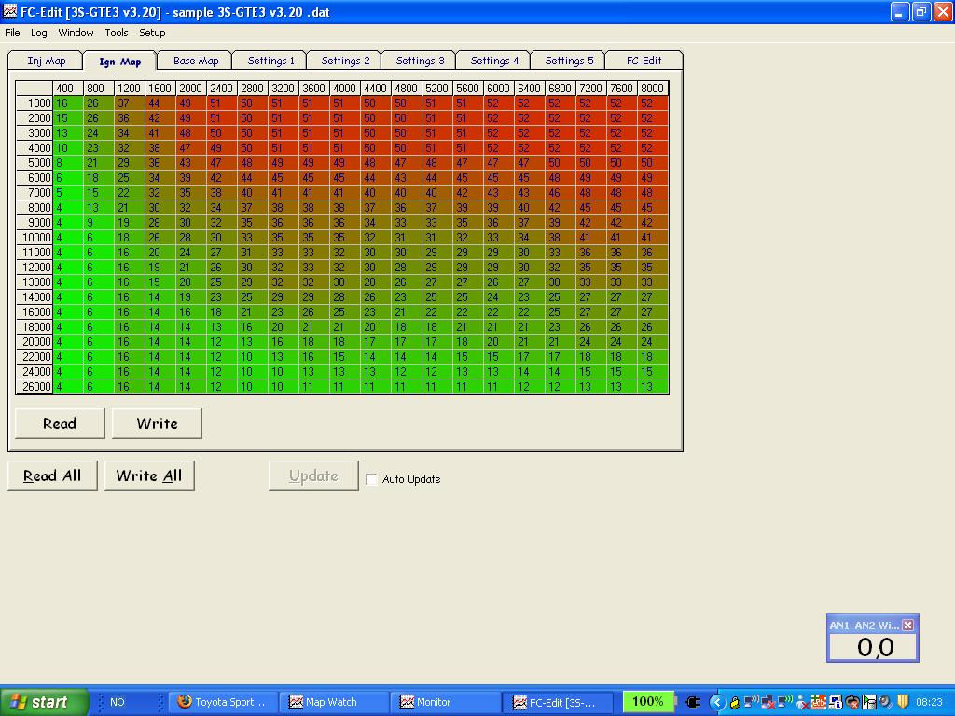Open the File menu
Screen dimensions: 955x716
click(12, 33)
